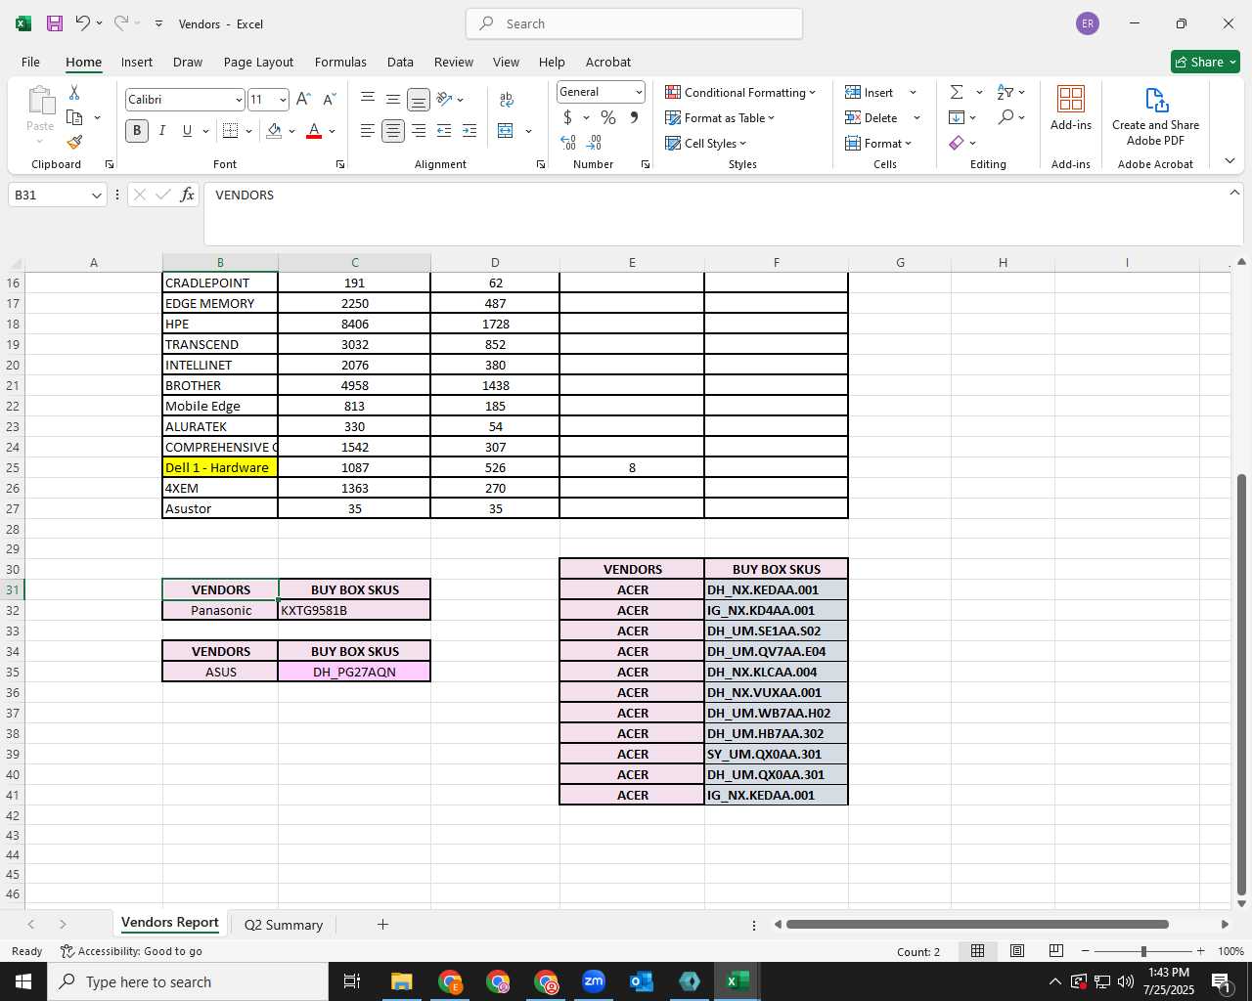The width and height of the screenshot is (1252, 1001).
Task: Toggle Top Align
Action: pyautogui.click(x=368, y=99)
